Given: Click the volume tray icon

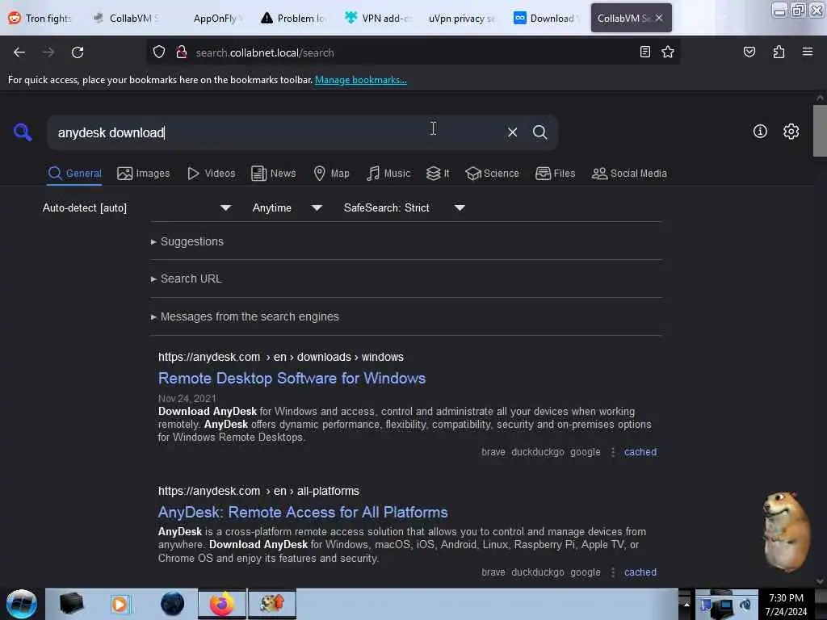Looking at the screenshot, I should click(745, 605).
